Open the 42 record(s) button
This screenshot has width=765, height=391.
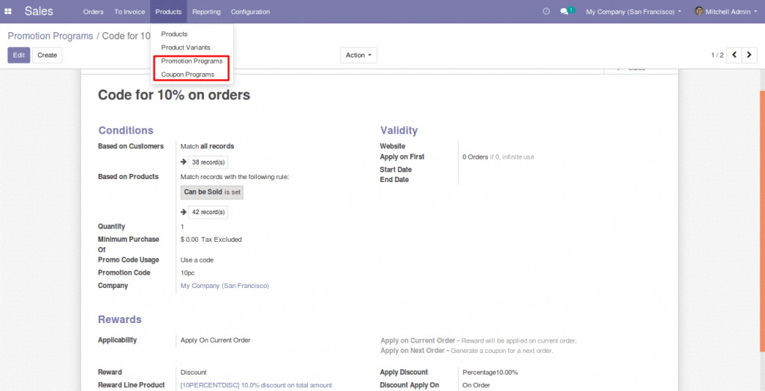[x=208, y=212]
